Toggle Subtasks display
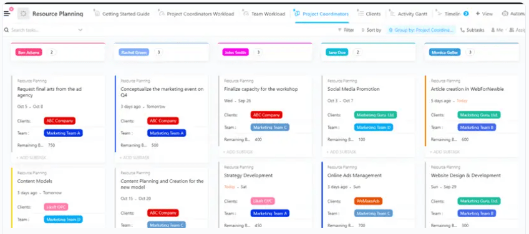Screen dimensions: 529x234 [x=472, y=30]
